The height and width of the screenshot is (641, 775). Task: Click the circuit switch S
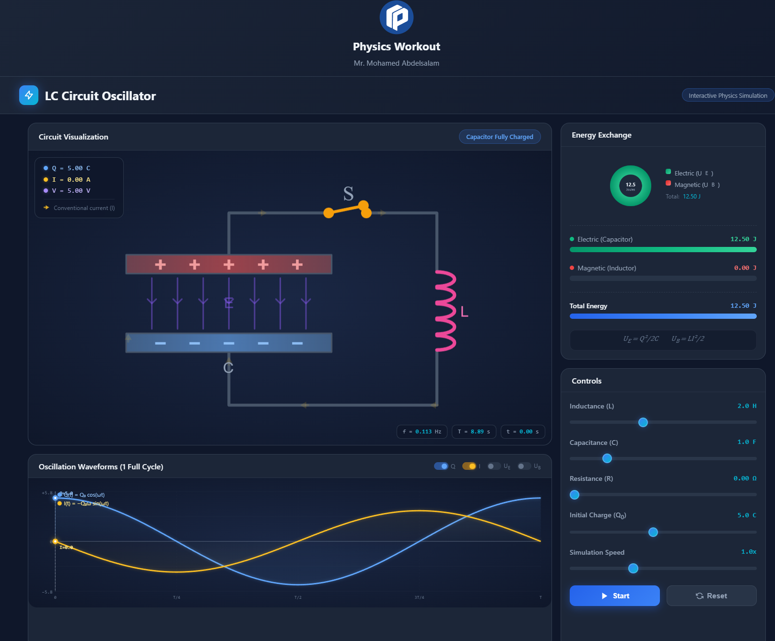coord(347,210)
